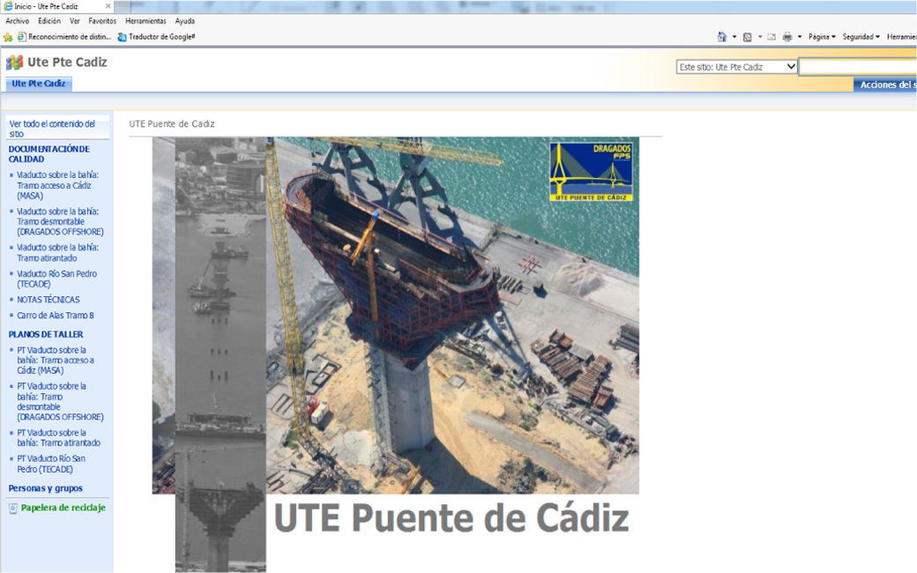The width and height of the screenshot is (917, 573).
Task: Close the Inicio - Ute Pte Cadiz tab
Action: point(108,6)
